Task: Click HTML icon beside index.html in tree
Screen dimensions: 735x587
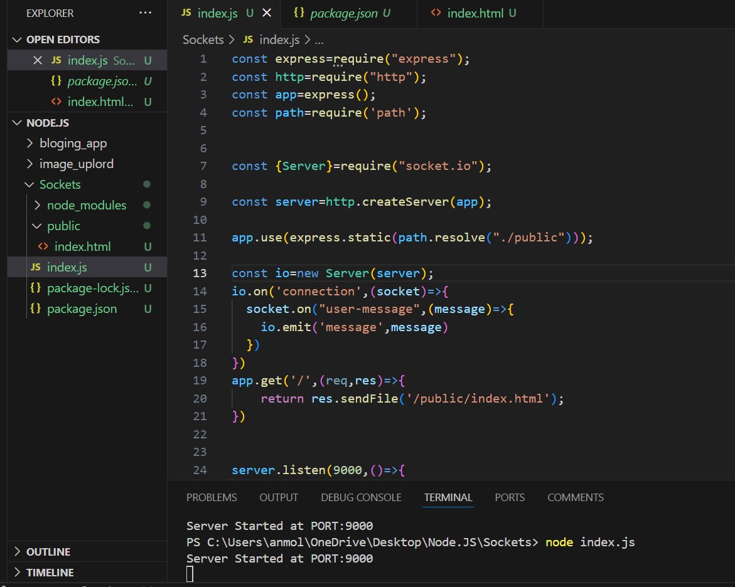Action: [x=43, y=246]
